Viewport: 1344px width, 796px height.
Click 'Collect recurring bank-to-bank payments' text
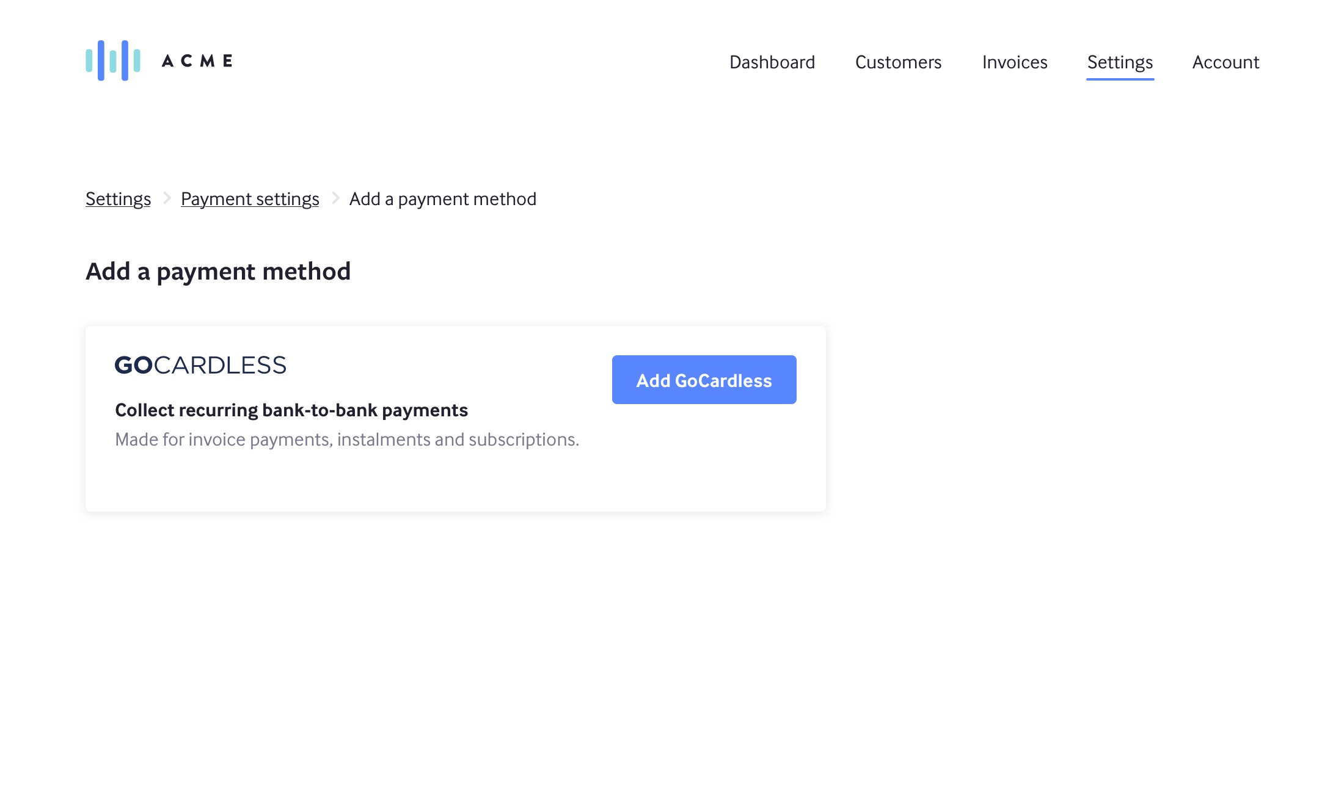(x=291, y=410)
